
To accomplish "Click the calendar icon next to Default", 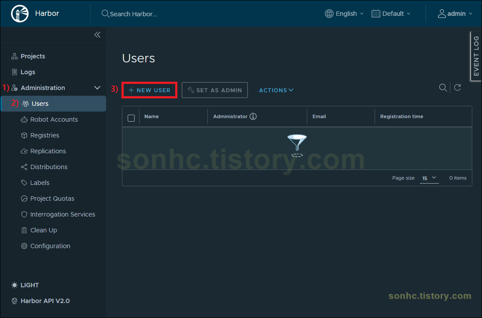I will (375, 14).
